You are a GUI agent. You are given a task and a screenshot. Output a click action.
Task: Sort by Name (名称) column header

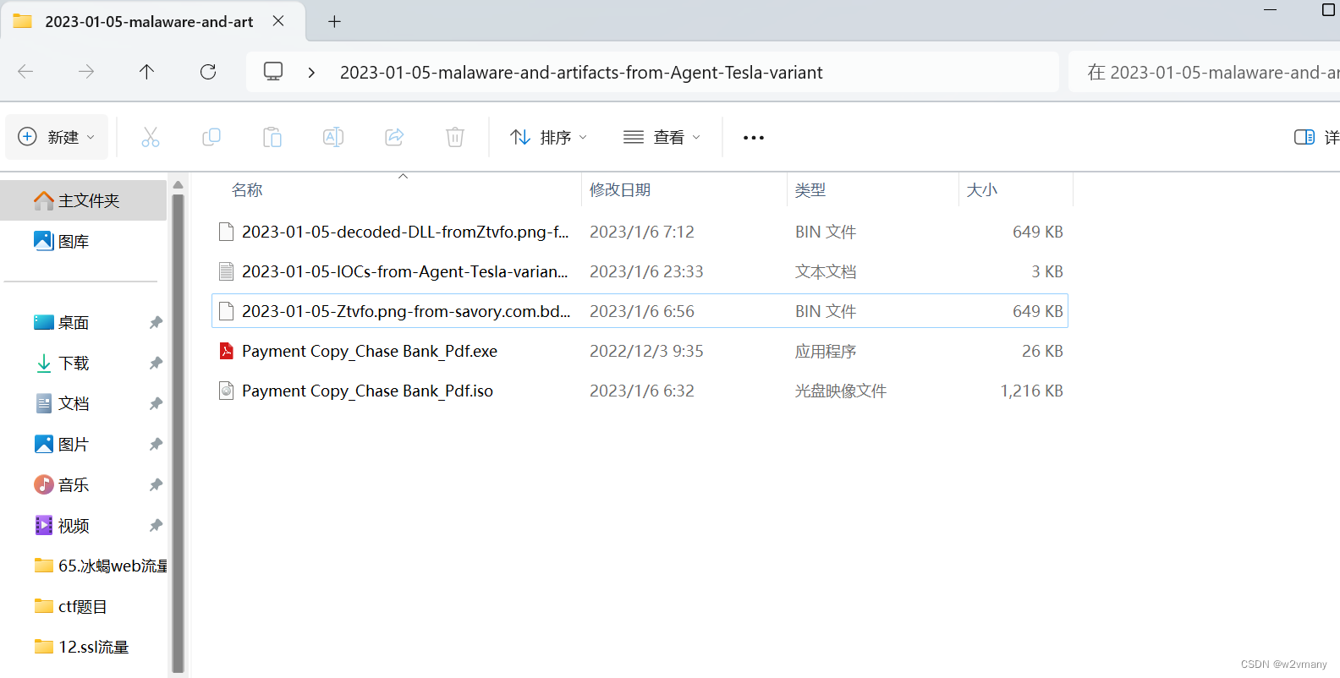click(247, 190)
